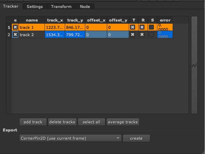Click the error value cell for track 1
The image size is (205, 154).
165,27
